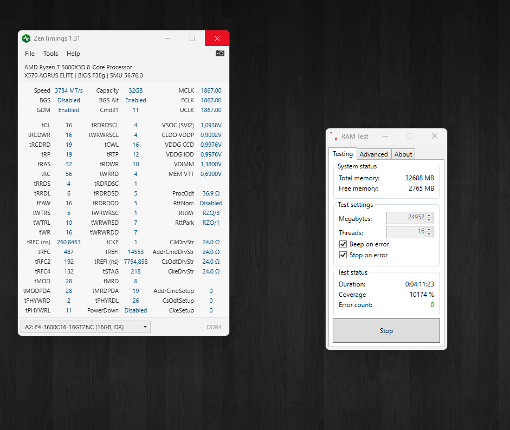Click the VSOC (SVI2) value 1,0938V

coord(211,125)
